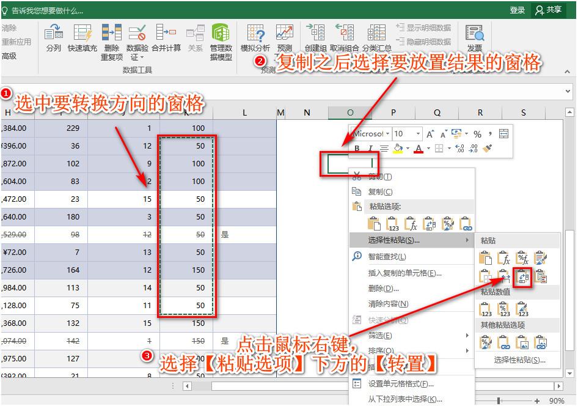Screen dimensions: 578x406
Task: Click the 登录 sign-in link
Action: point(517,10)
